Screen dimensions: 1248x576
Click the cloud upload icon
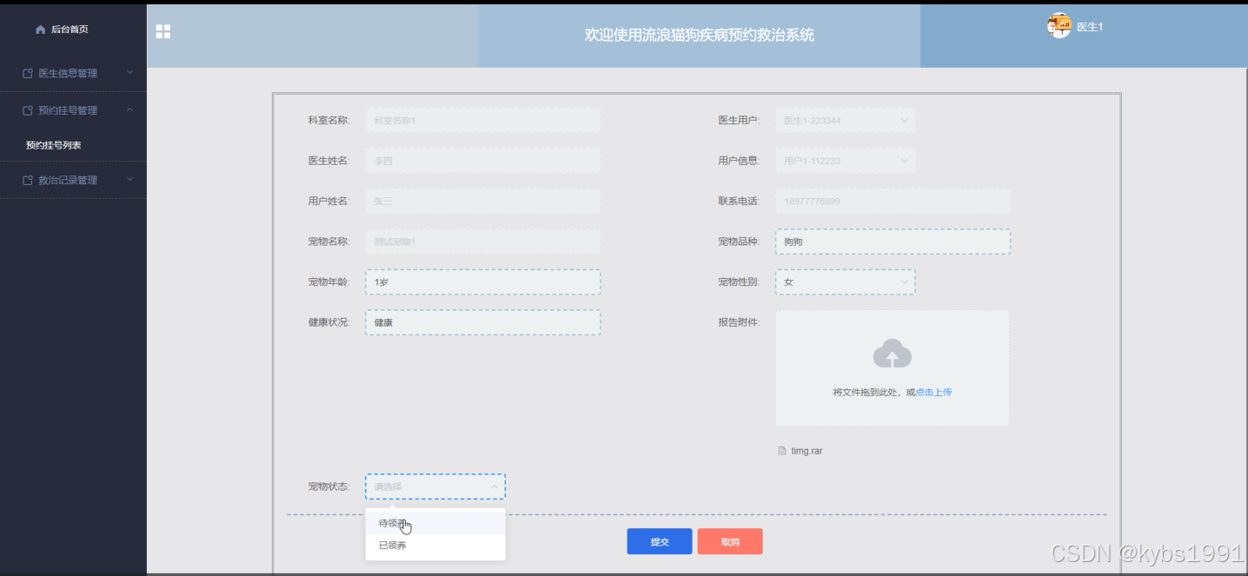(892, 354)
